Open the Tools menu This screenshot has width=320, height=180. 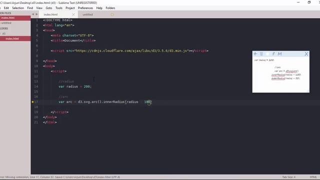[x=59, y=8]
